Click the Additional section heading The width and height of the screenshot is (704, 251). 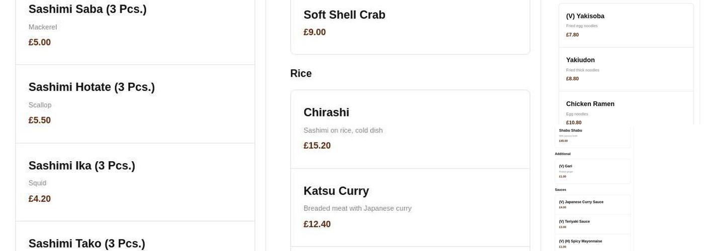click(562, 154)
